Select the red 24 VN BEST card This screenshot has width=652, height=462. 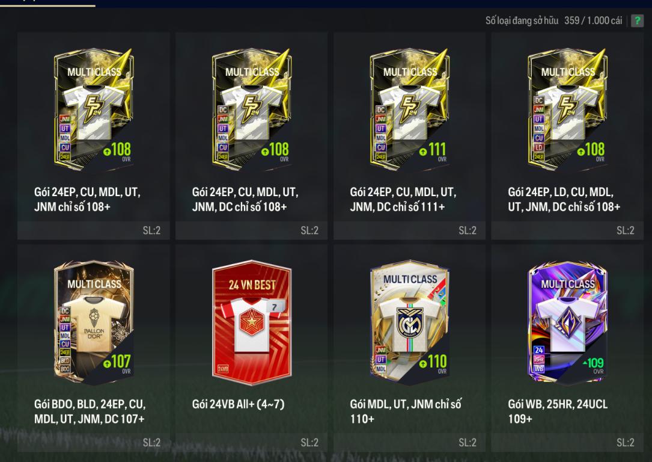pyautogui.click(x=252, y=322)
